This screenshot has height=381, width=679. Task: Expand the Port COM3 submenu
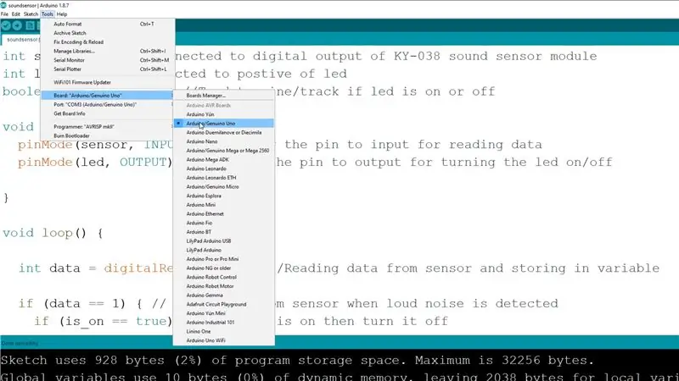tap(108, 104)
